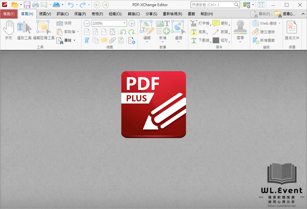
Task: Click Sign Document (簽名文件)
Action: (x=292, y=30)
